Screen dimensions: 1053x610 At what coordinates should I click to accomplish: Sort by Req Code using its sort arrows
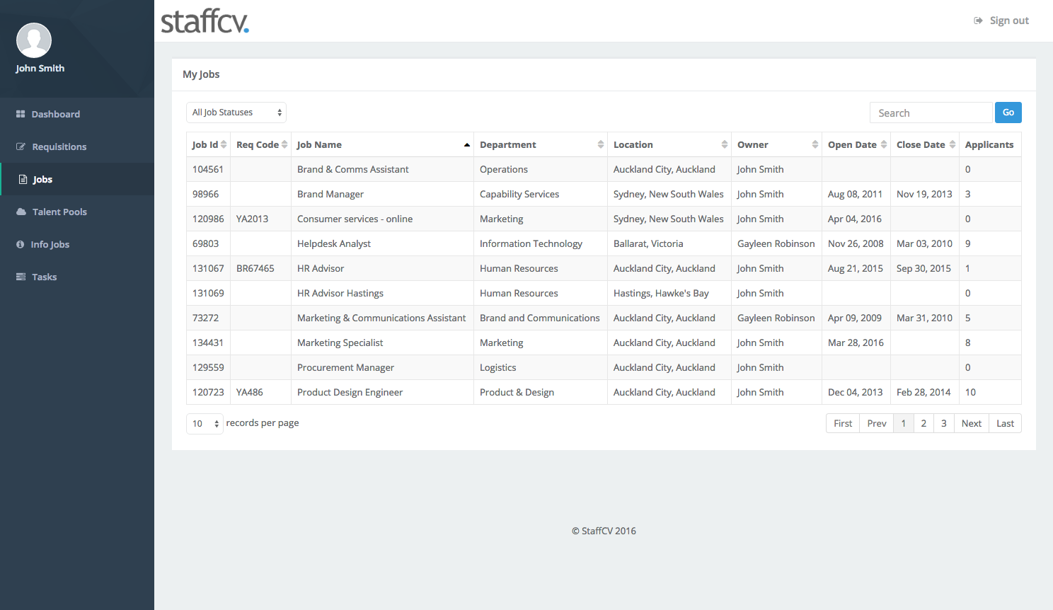[284, 144]
